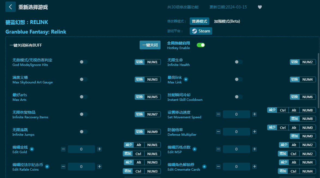Focus the Edit MSP value field
The height and width of the screenshot is (178, 320).
[x=236, y=149]
